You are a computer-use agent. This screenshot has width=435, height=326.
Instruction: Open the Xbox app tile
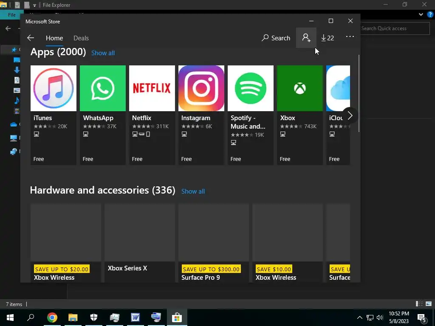300,115
